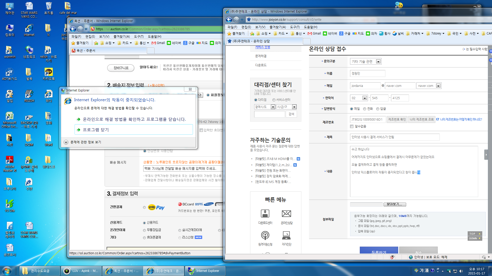This screenshot has width=492, height=276.
Task: Open 도구(T) menu in Jooyon window
Action: 295,27
